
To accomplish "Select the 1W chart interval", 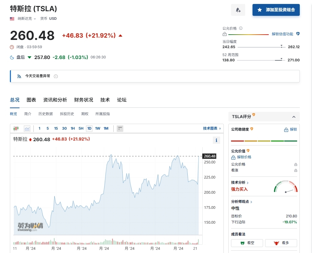I will point(97,129).
